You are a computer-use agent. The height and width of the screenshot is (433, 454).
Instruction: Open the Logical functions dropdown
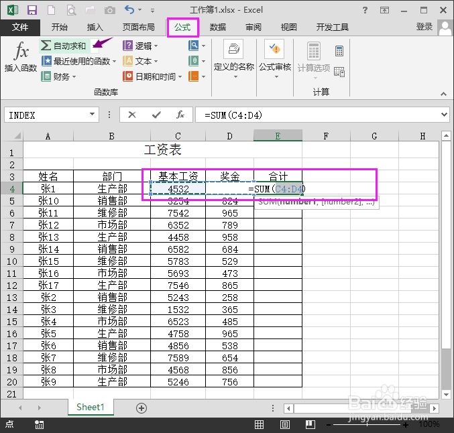click(x=140, y=46)
